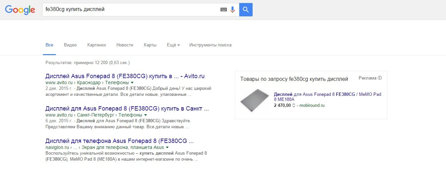Click the Товары по запросу heading
This screenshot has width=446, height=169.
point(294,79)
